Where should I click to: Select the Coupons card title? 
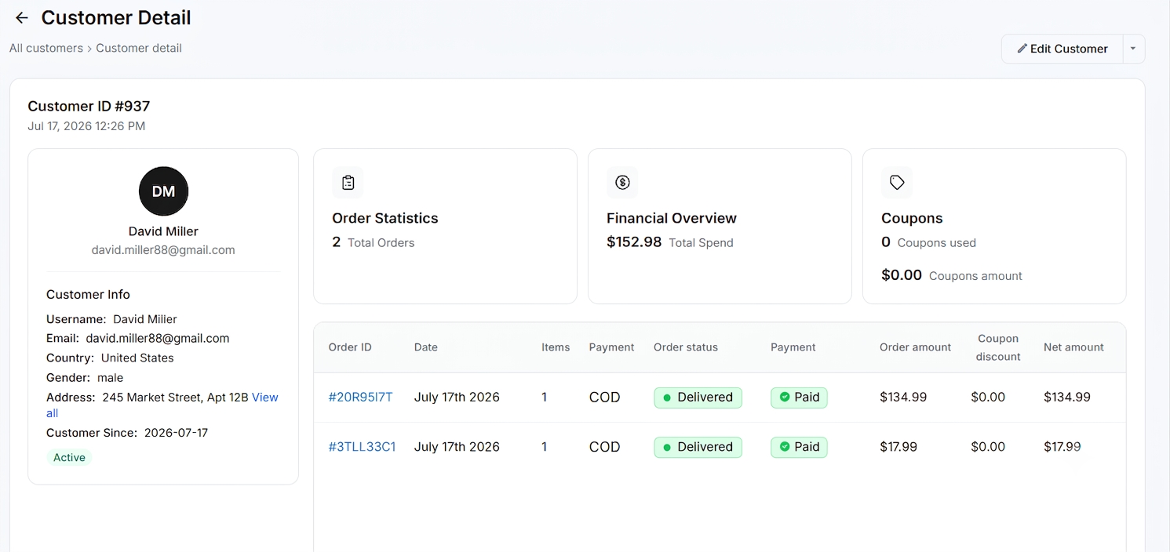[x=912, y=218]
